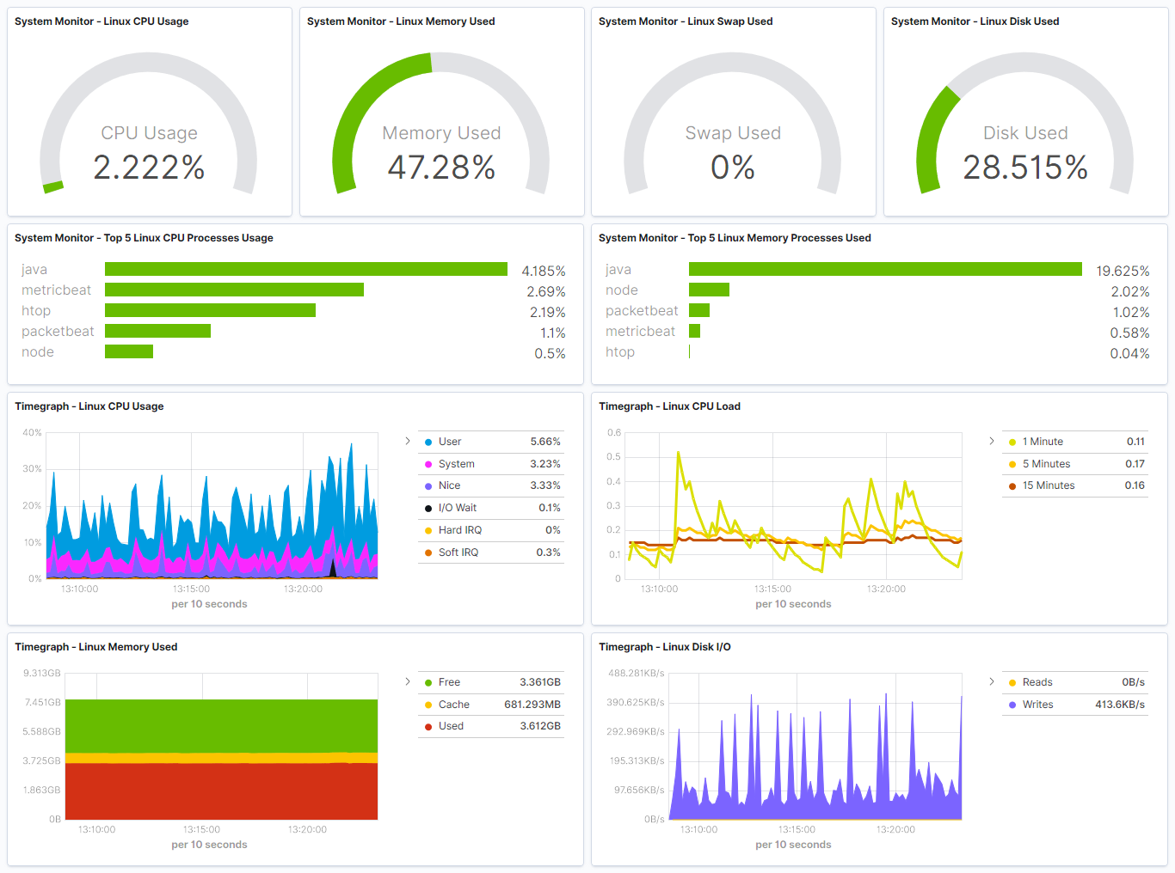Click the Top 5 Linux CPU Processes title
This screenshot has width=1175, height=873.
coord(144,238)
